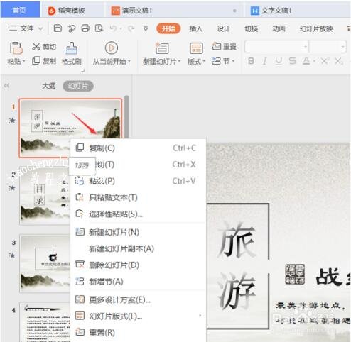The image size is (351, 342).
Task: Open the font size combo box
Action: 328,47
